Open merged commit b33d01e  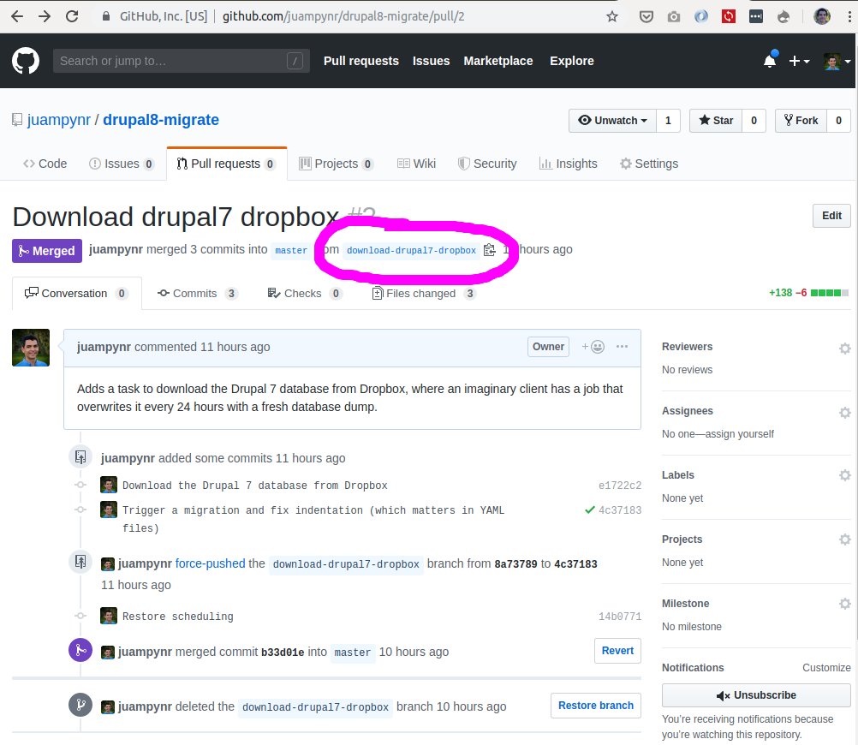tap(283, 652)
